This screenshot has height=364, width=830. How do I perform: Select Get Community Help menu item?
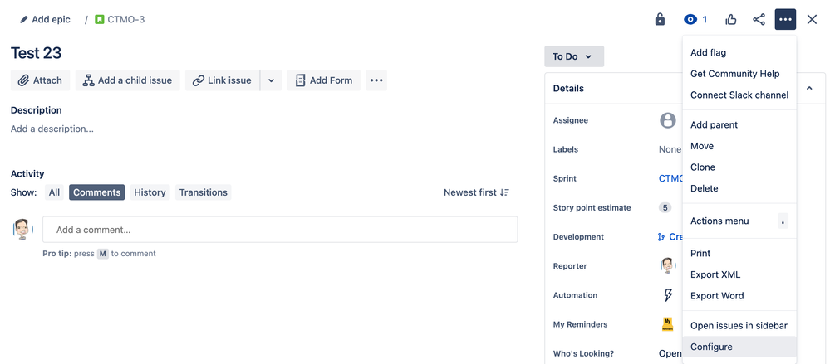pos(739,74)
